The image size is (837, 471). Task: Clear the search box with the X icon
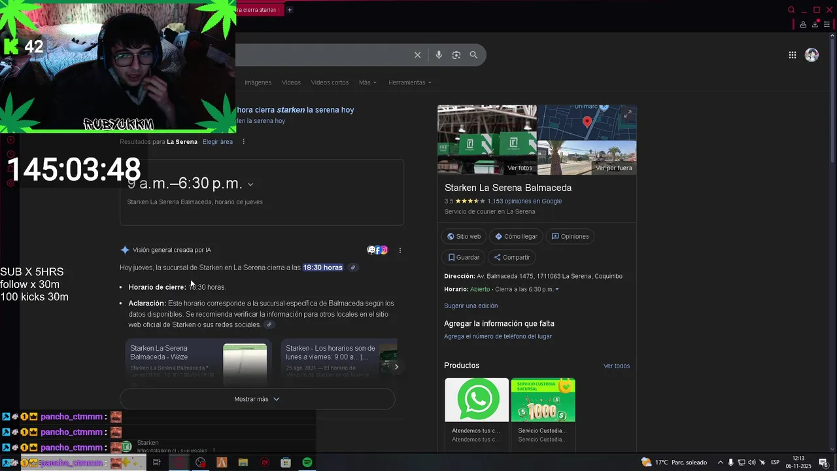coord(417,55)
